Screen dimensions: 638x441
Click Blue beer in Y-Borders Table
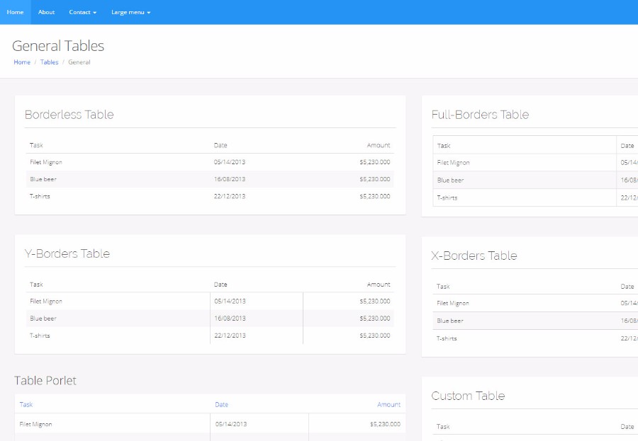[43, 319]
